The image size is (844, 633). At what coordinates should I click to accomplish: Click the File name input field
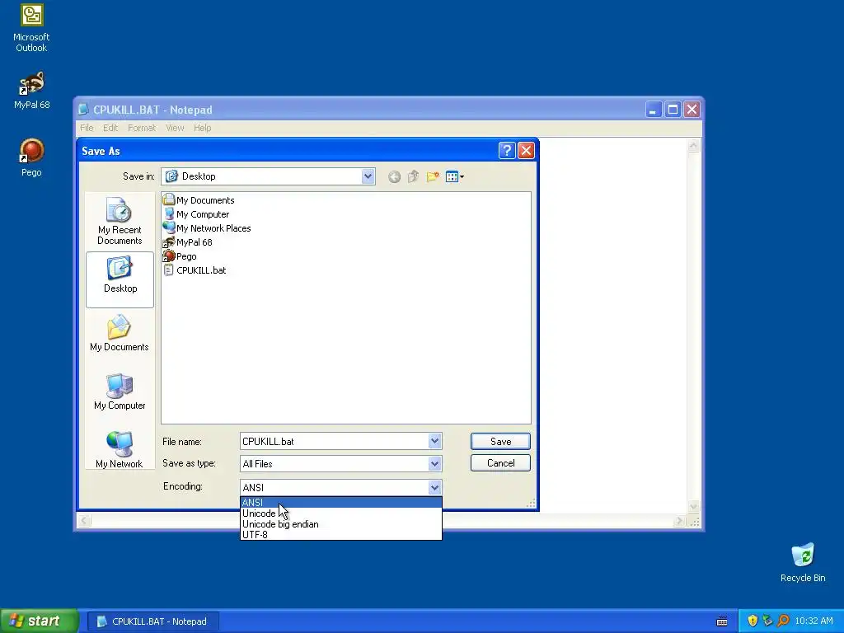click(x=335, y=442)
